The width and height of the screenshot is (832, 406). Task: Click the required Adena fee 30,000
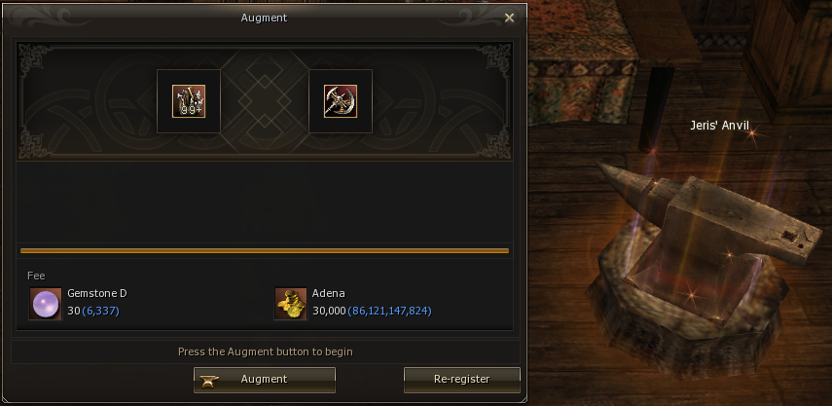pos(329,311)
